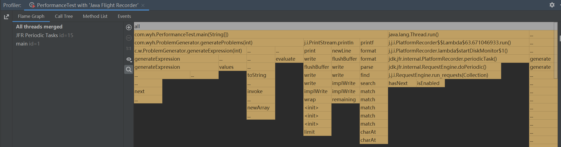Reset flame graph zoom with 1:1 icon
This screenshot has height=147, width=561.
click(x=129, y=48)
